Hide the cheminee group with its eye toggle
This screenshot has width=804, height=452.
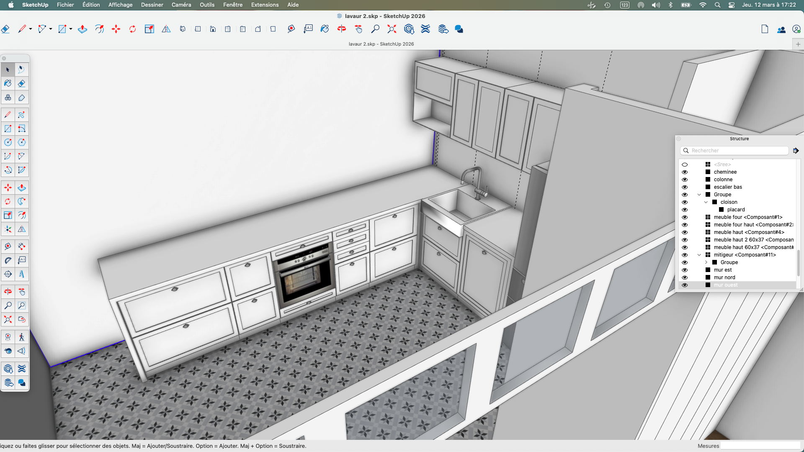(x=685, y=172)
